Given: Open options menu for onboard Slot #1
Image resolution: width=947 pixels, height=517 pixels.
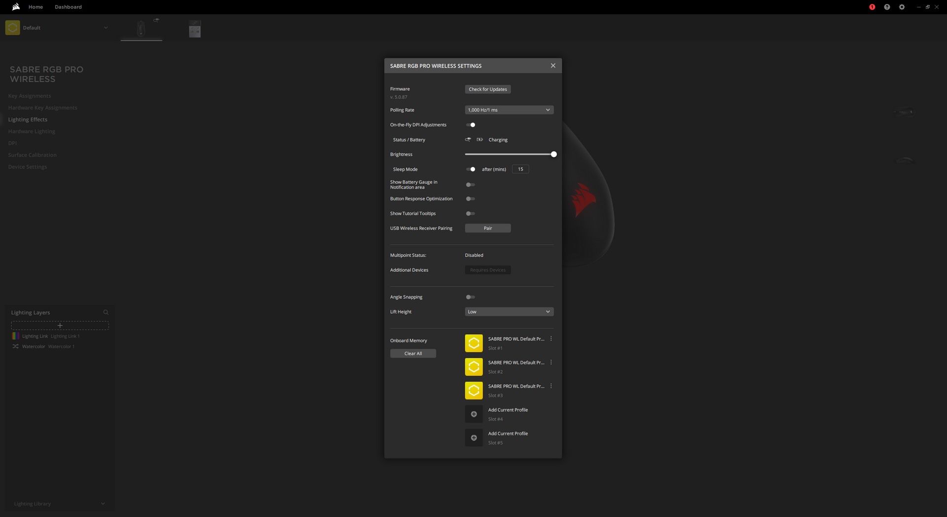Looking at the screenshot, I should (551, 339).
